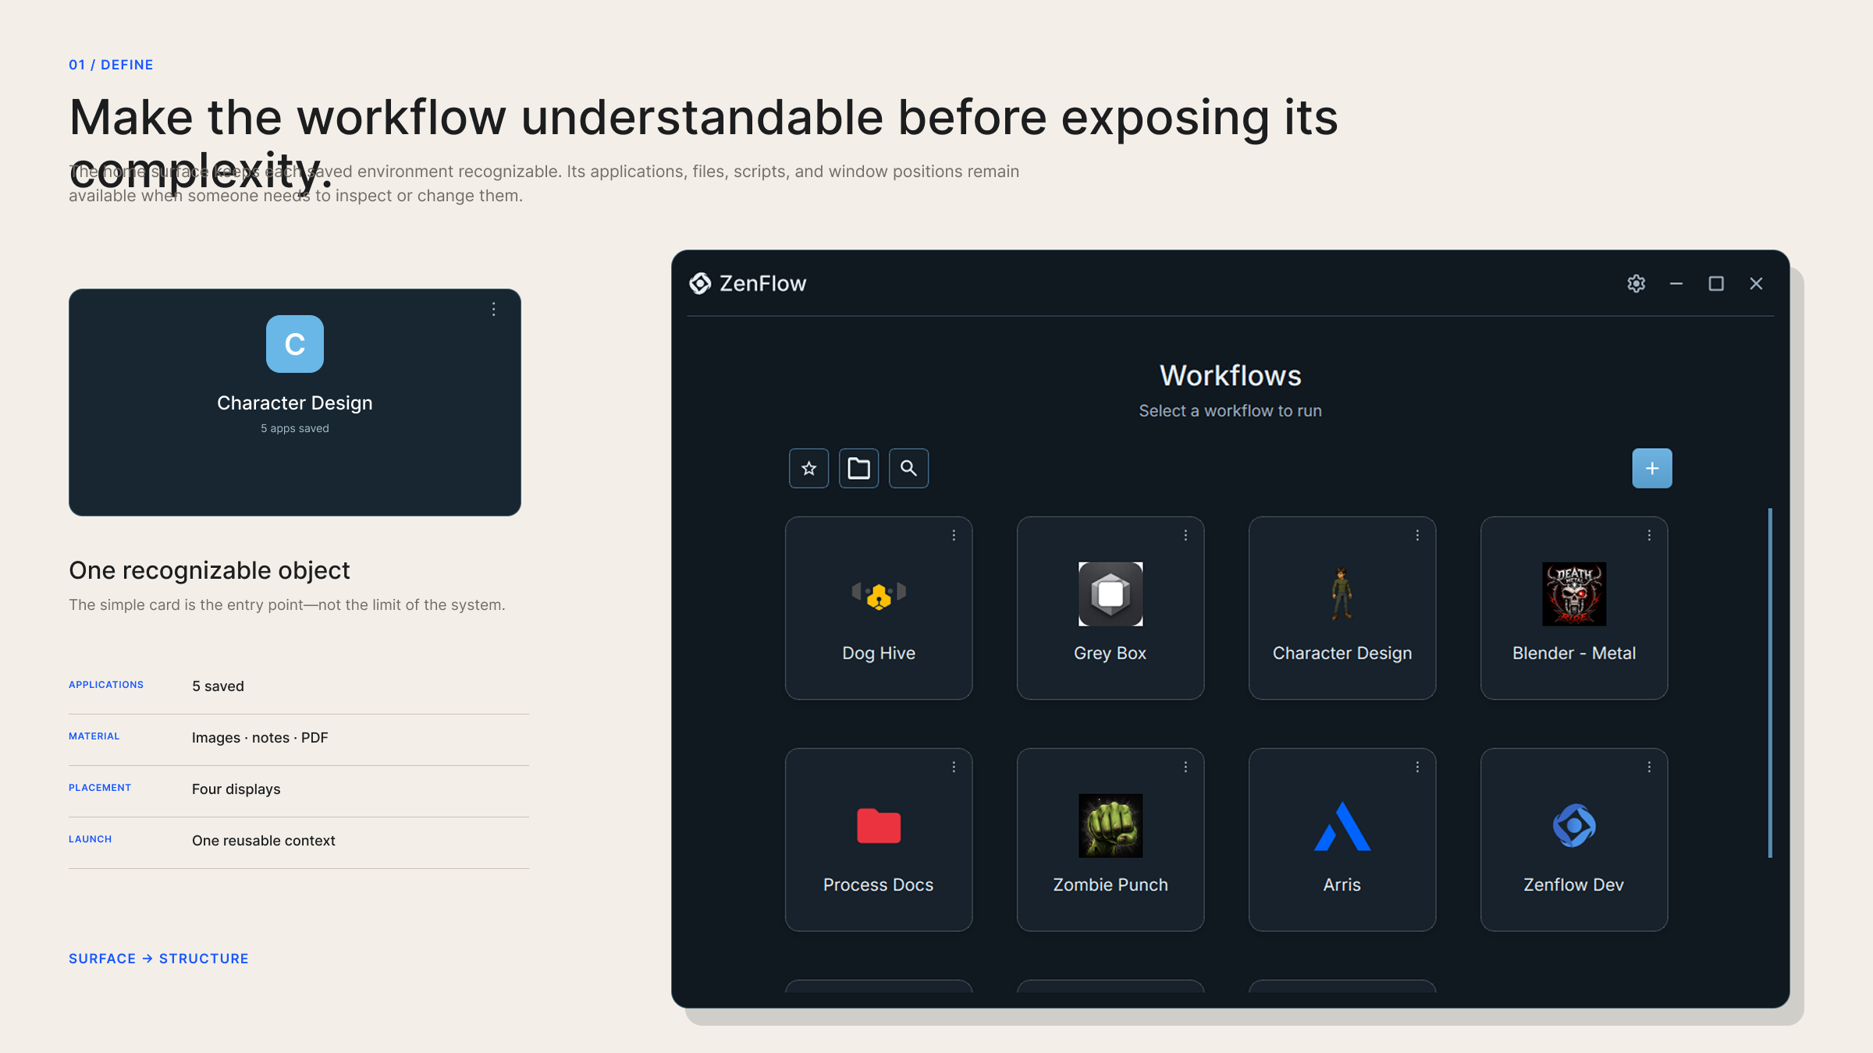Screen dimensions: 1873x1053
Task: Click the Workflows heading
Action: pyautogui.click(x=1231, y=376)
